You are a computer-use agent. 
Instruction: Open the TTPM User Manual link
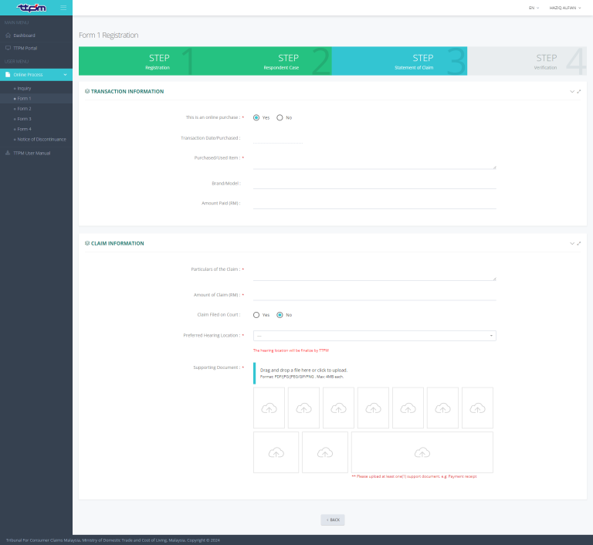[31, 153]
